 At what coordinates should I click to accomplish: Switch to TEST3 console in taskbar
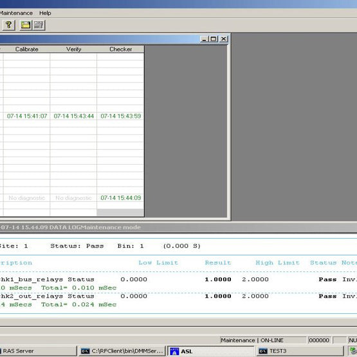300,351
